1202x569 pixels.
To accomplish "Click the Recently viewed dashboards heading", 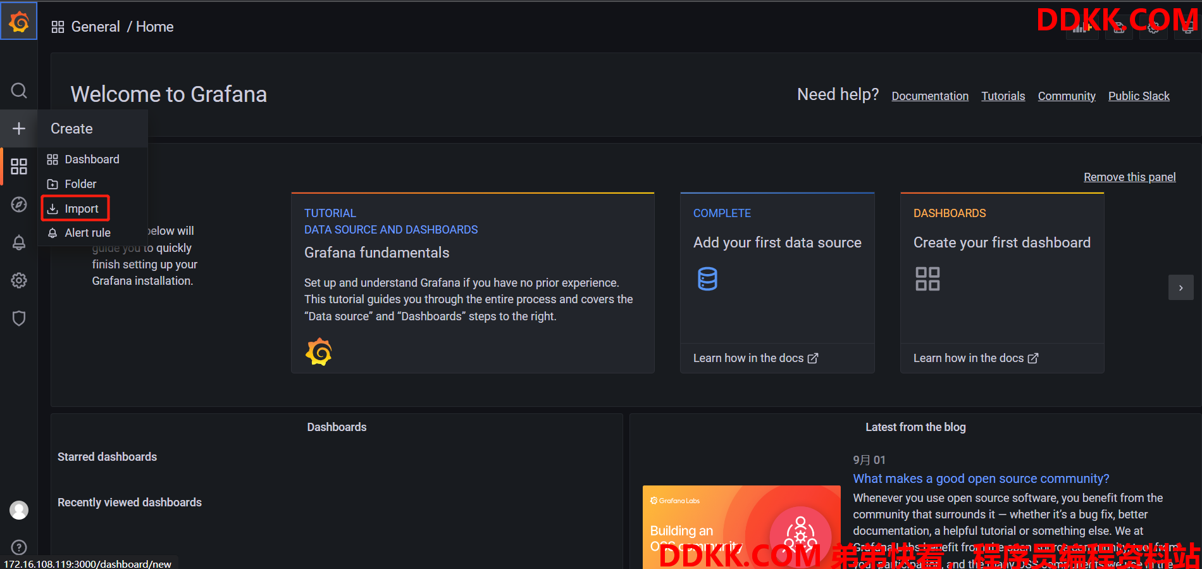I will [130, 503].
